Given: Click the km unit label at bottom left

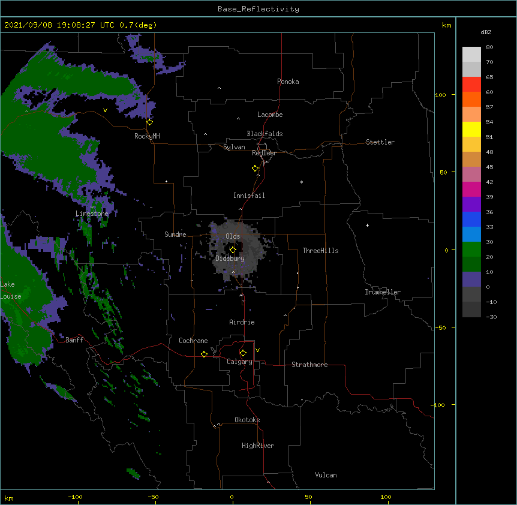Looking at the screenshot, I should (9, 498).
